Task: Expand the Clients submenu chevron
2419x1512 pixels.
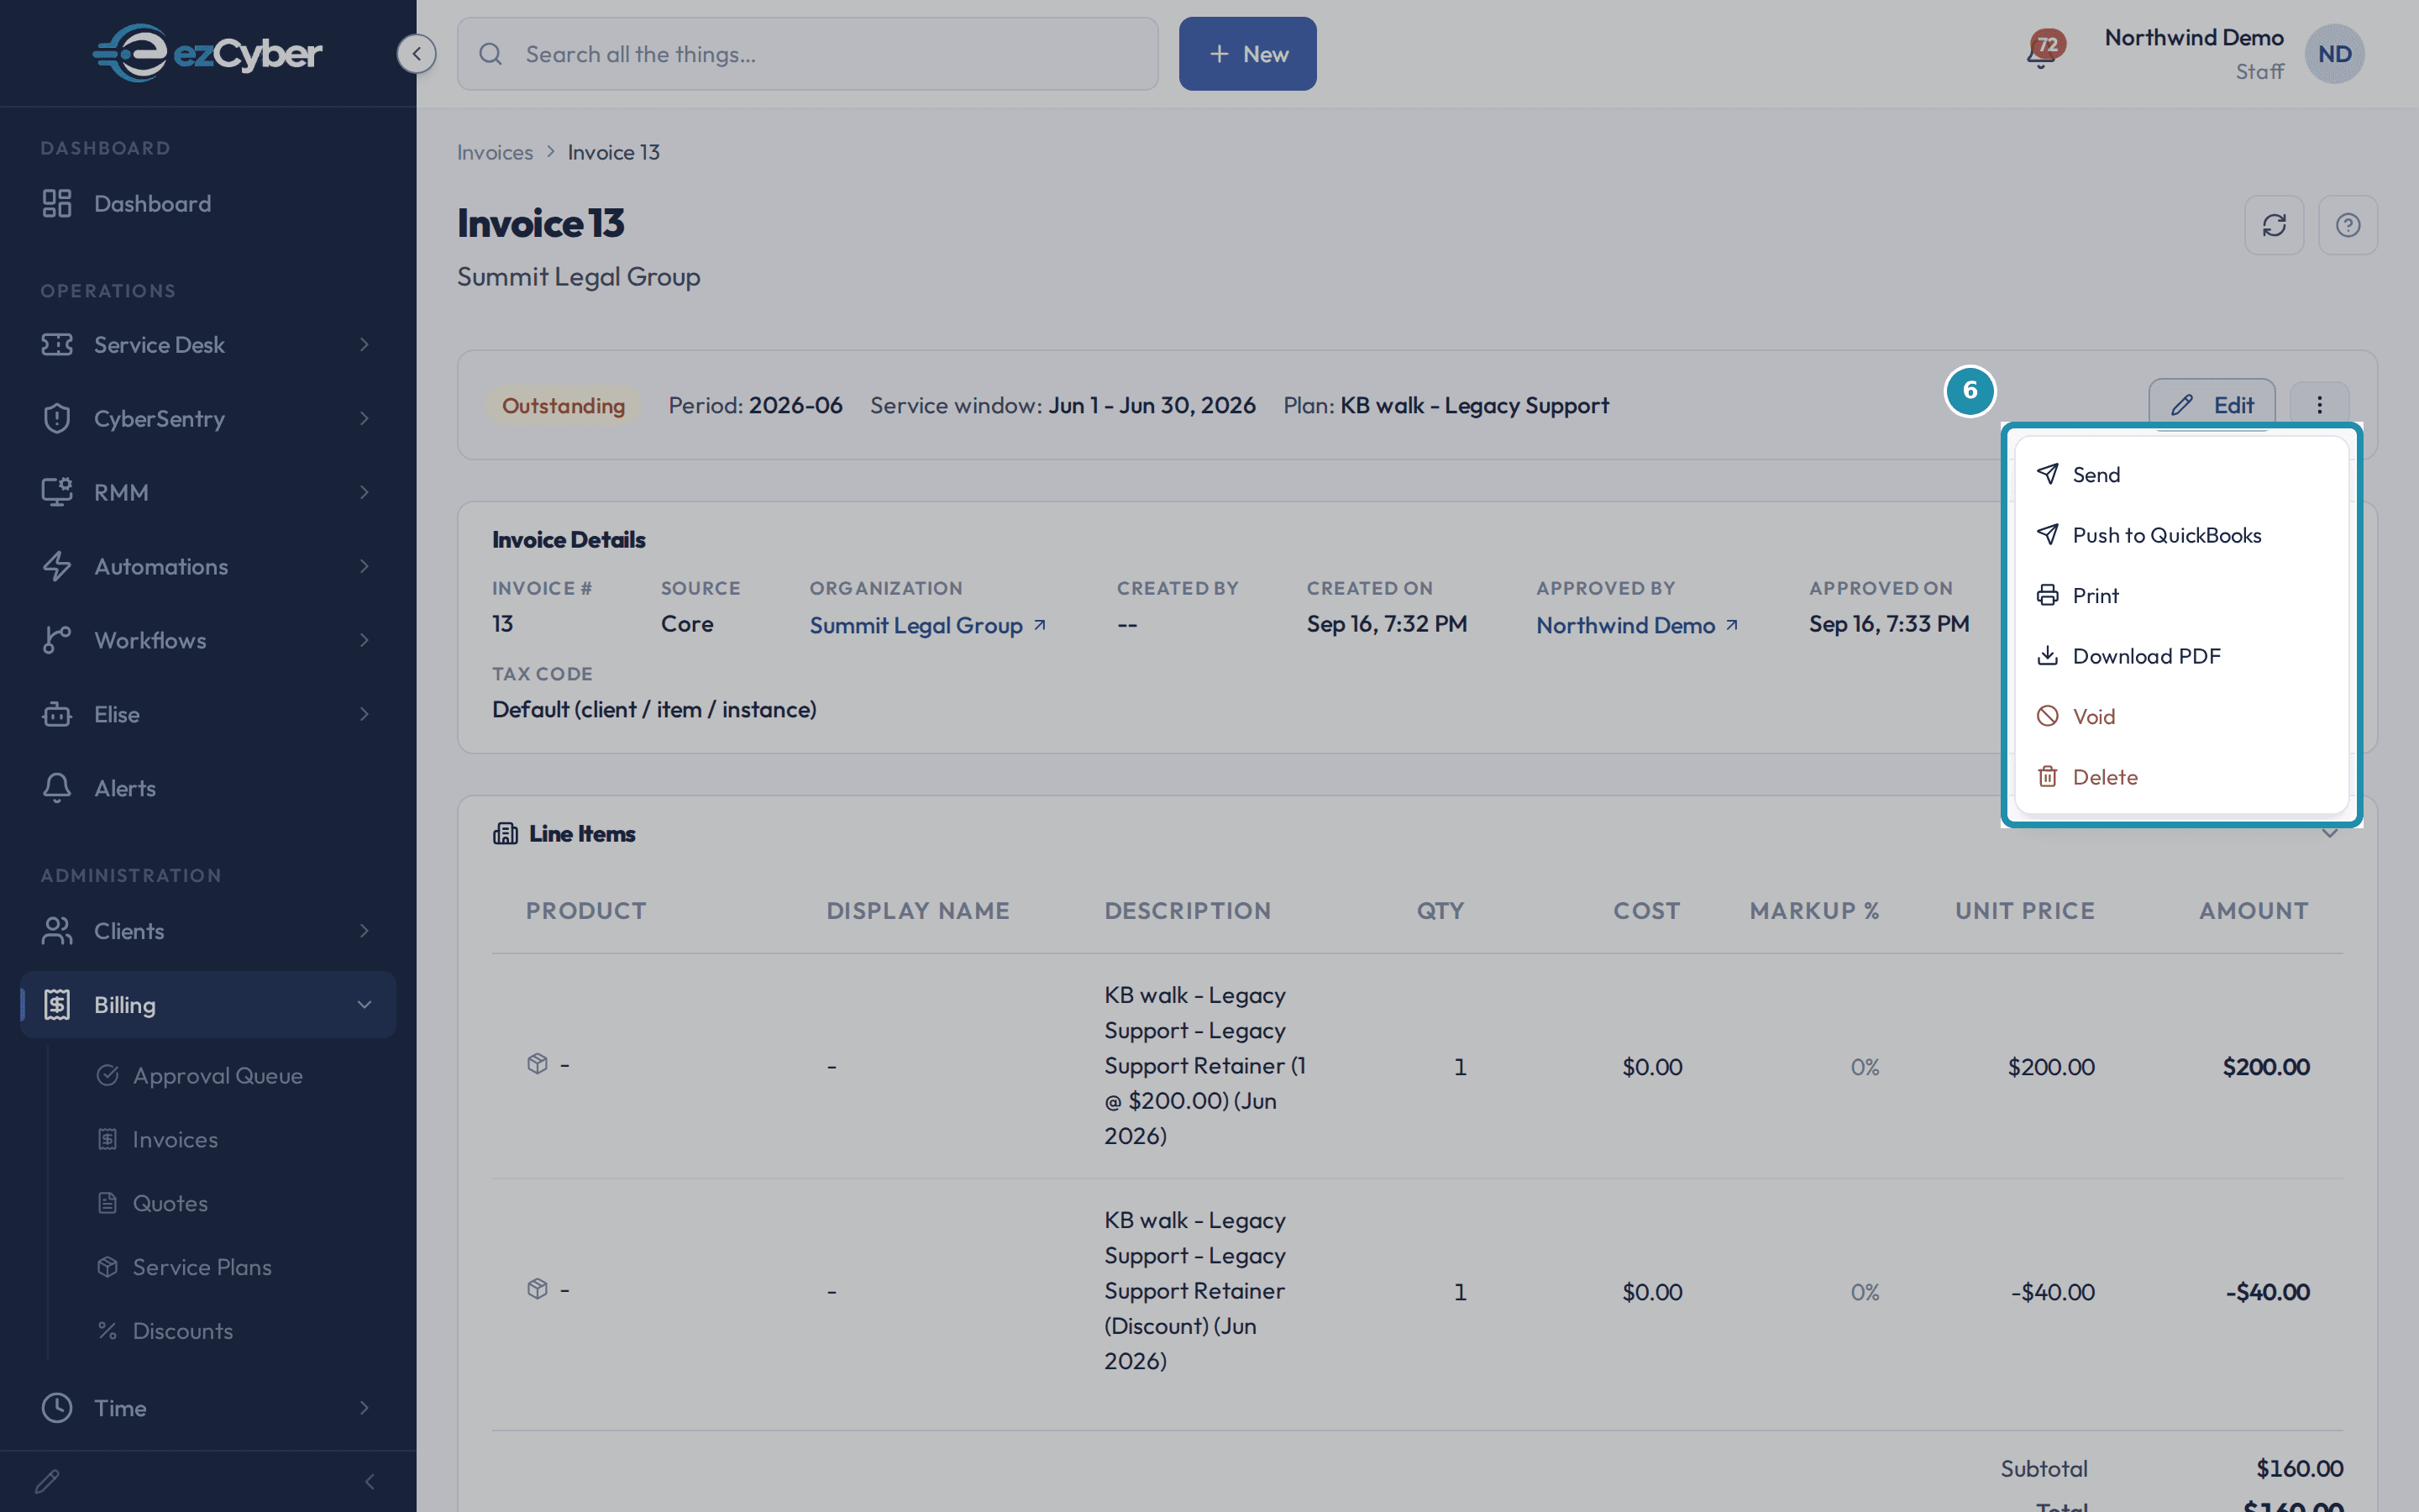Action: (x=365, y=931)
